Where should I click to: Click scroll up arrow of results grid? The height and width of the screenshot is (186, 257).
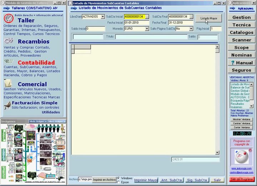click(217, 47)
